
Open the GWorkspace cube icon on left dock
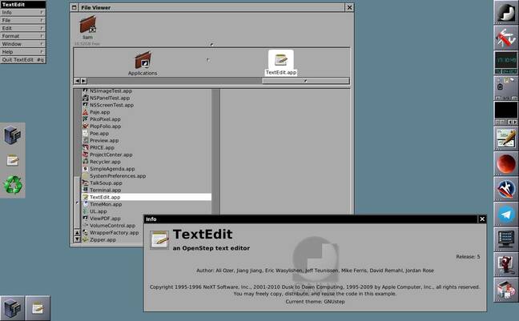pyautogui.click(x=13, y=135)
